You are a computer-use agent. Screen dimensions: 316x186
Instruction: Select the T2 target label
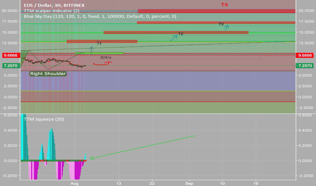click(181, 34)
